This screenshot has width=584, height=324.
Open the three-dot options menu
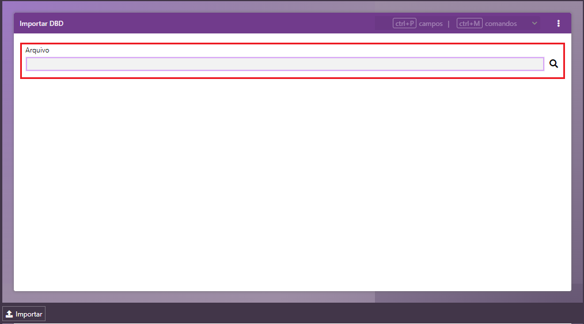(x=558, y=24)
